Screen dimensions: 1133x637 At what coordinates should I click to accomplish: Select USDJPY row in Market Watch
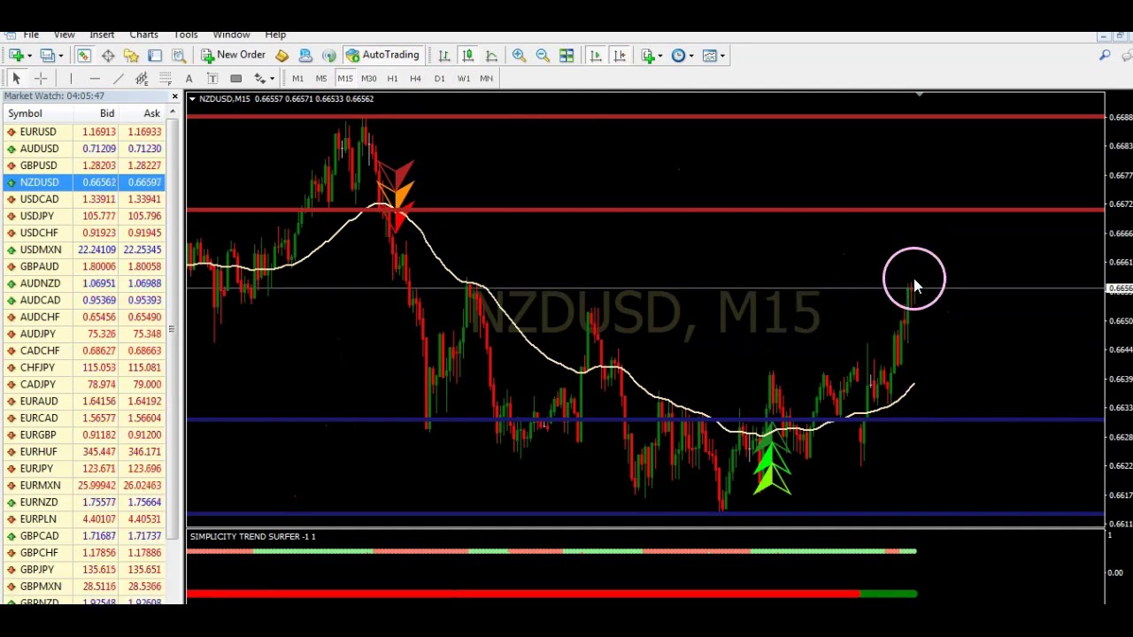point(84,216)
